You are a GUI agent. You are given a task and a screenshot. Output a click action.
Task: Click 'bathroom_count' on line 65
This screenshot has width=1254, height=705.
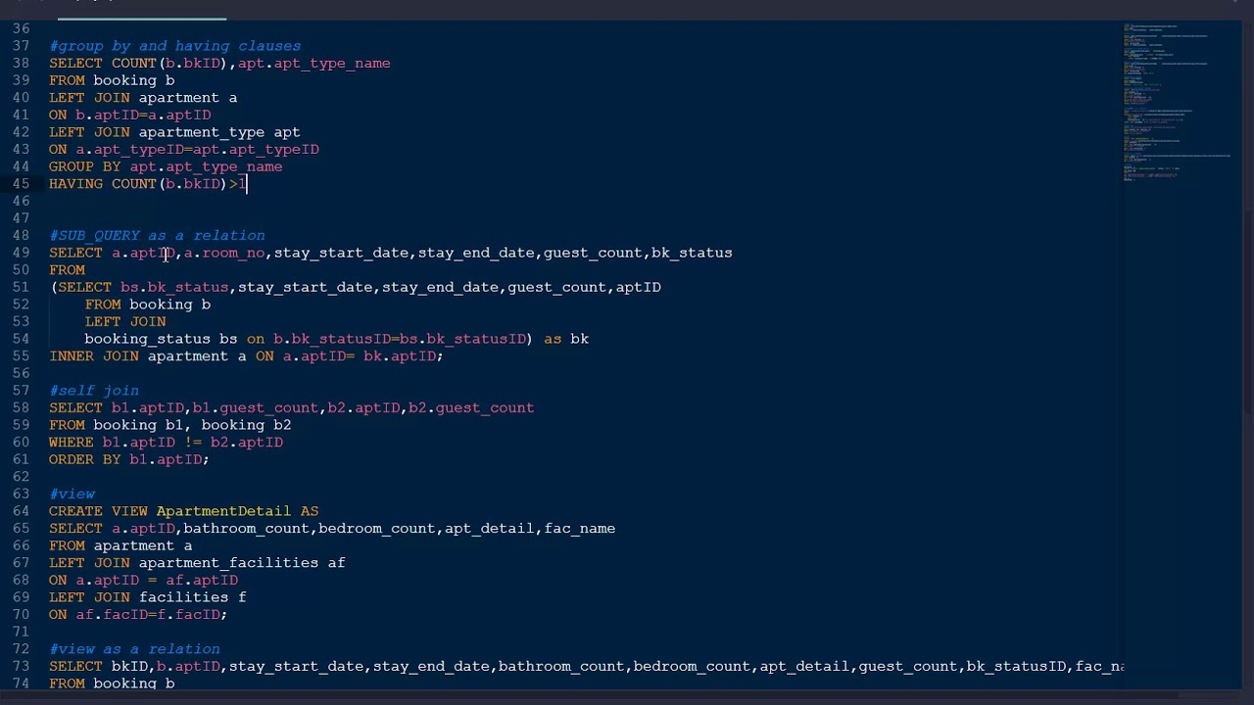tap(247, 529)
